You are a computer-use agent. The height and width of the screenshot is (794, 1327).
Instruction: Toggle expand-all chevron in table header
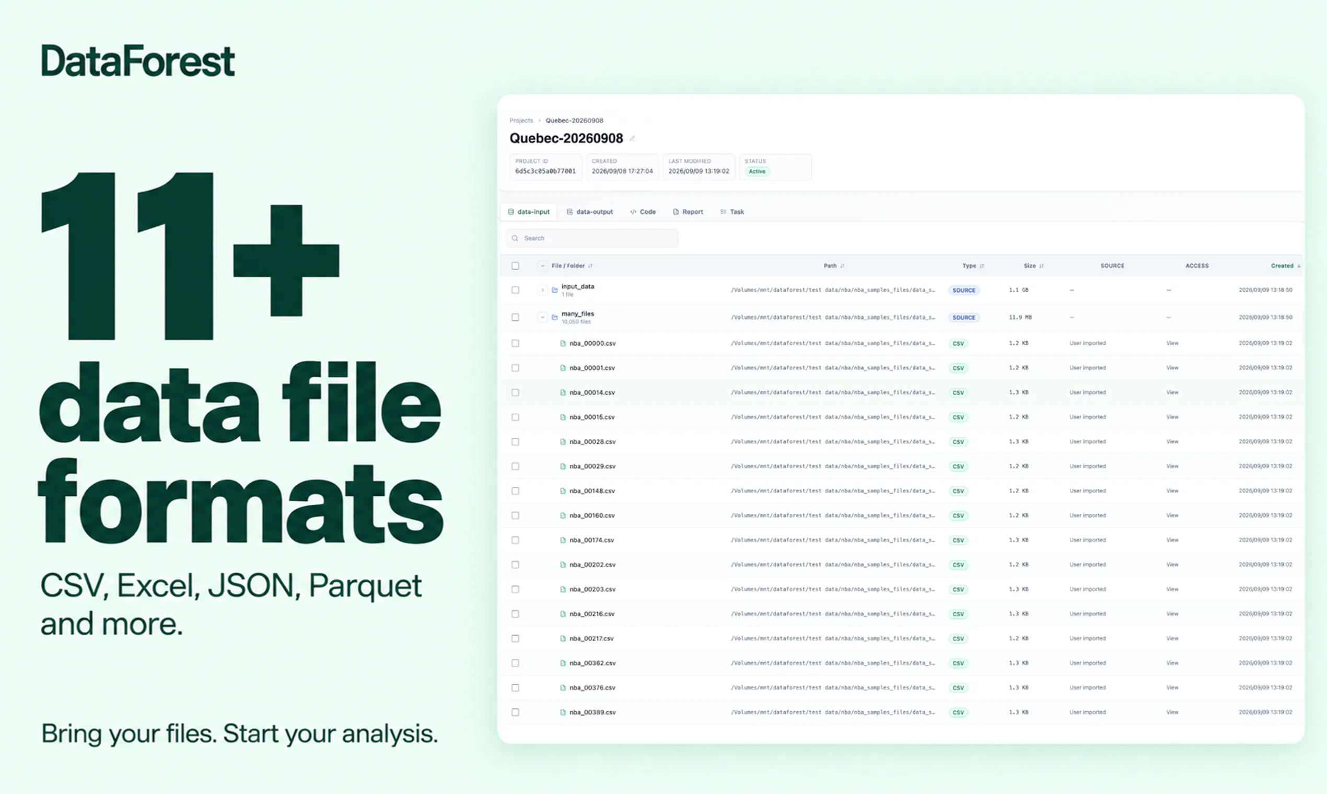coord(542,266)
